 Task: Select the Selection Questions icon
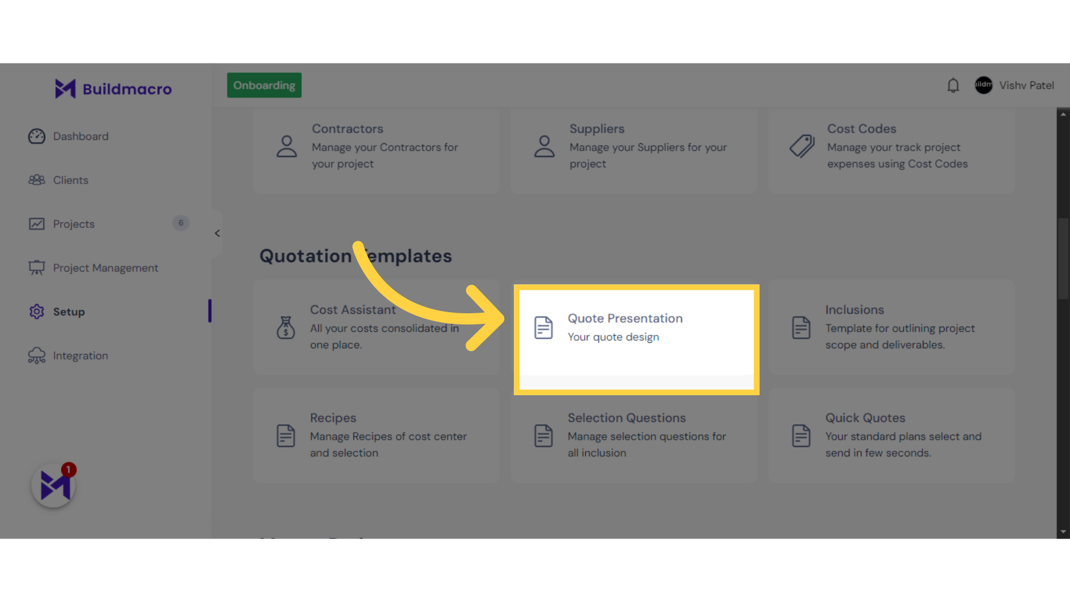tap(543, 434)
